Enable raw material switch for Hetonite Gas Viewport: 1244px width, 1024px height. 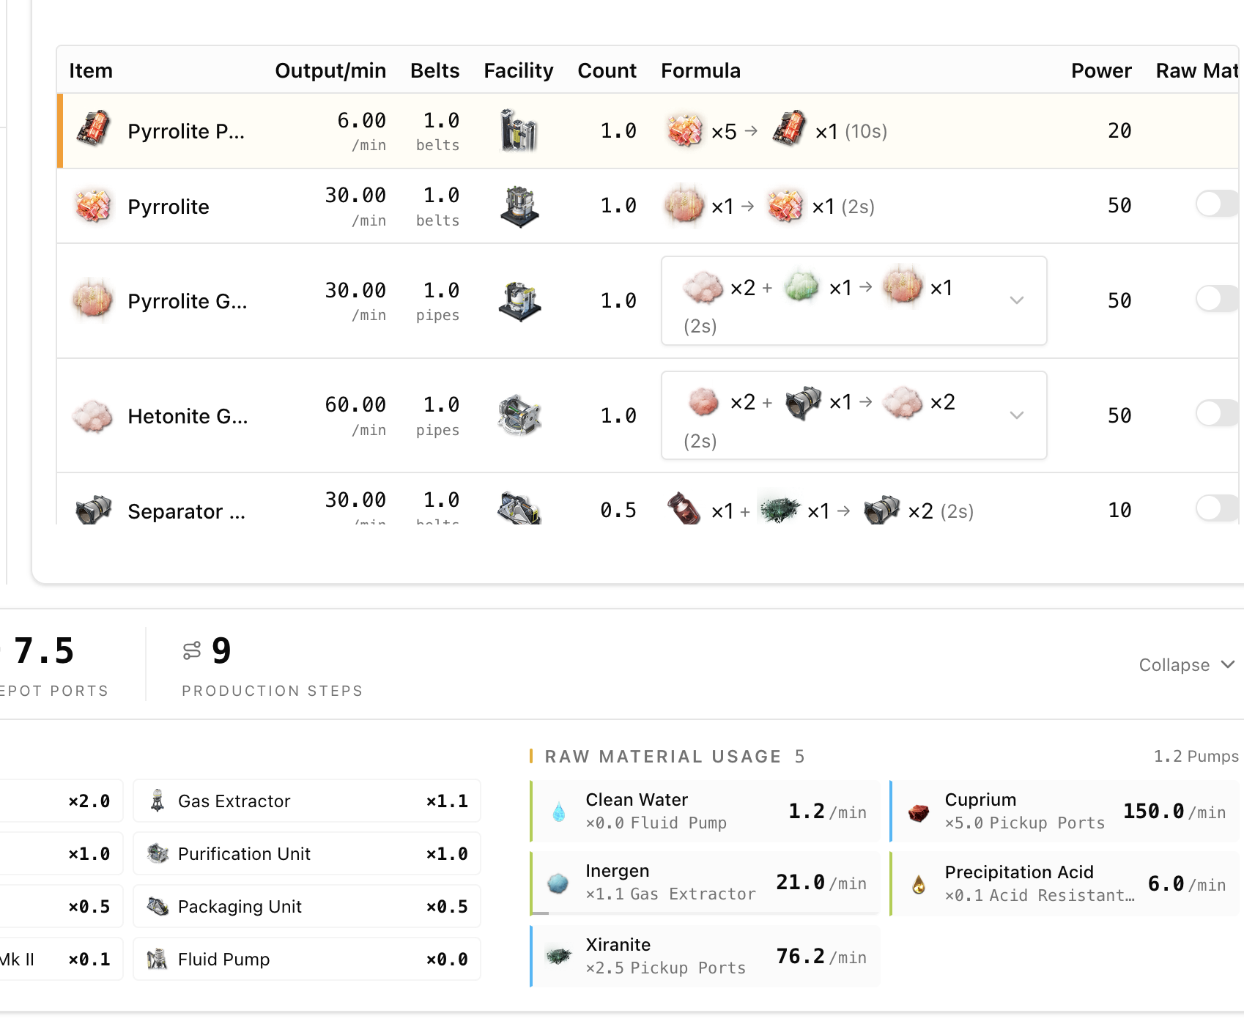(x=1218, y=413)
